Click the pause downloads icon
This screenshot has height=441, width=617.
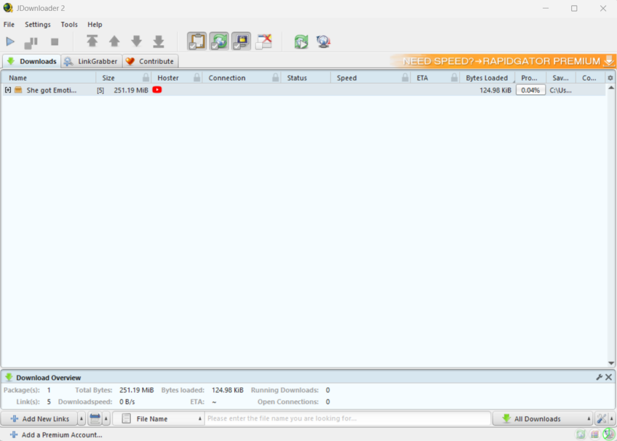tap(31, 42)
